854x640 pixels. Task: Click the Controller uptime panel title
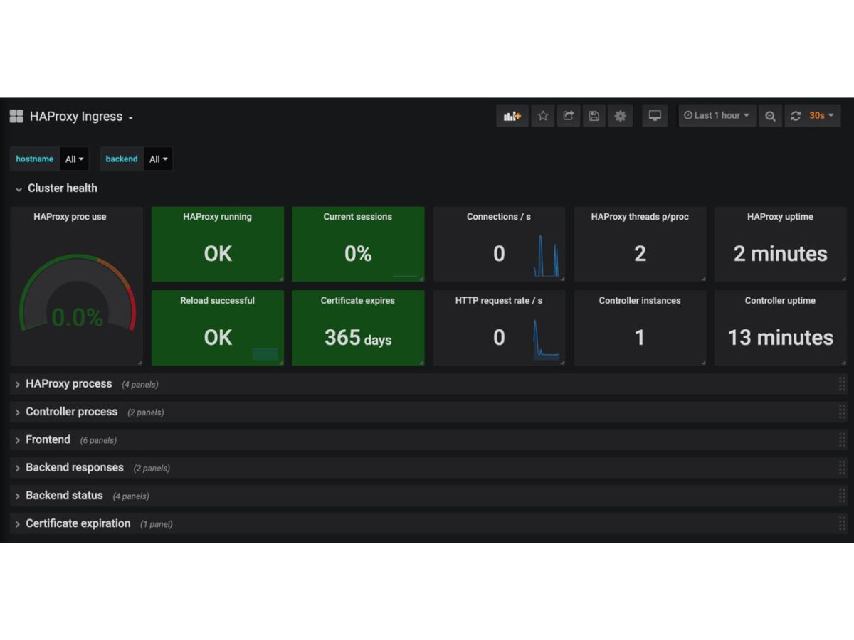coord(780,301)
